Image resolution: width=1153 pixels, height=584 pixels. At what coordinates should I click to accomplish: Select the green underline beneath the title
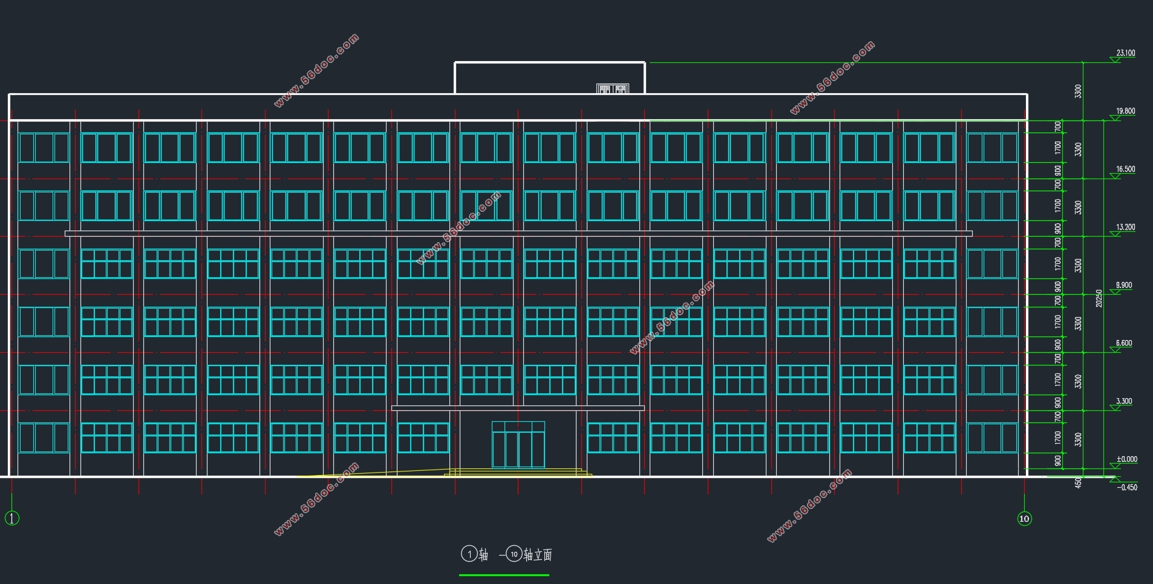[x=504, y=575]
